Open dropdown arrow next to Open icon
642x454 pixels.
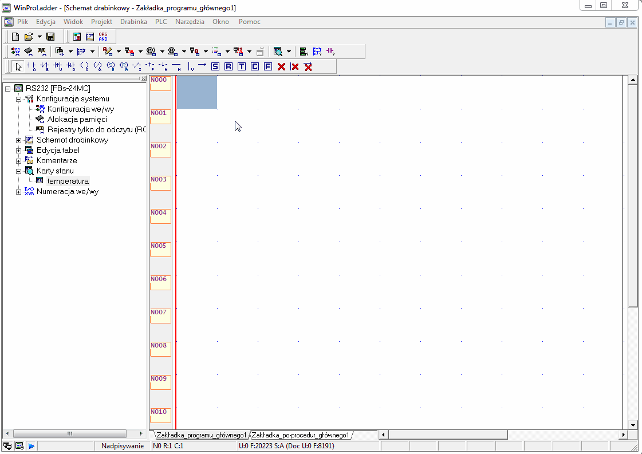click(x=40, y=37)
